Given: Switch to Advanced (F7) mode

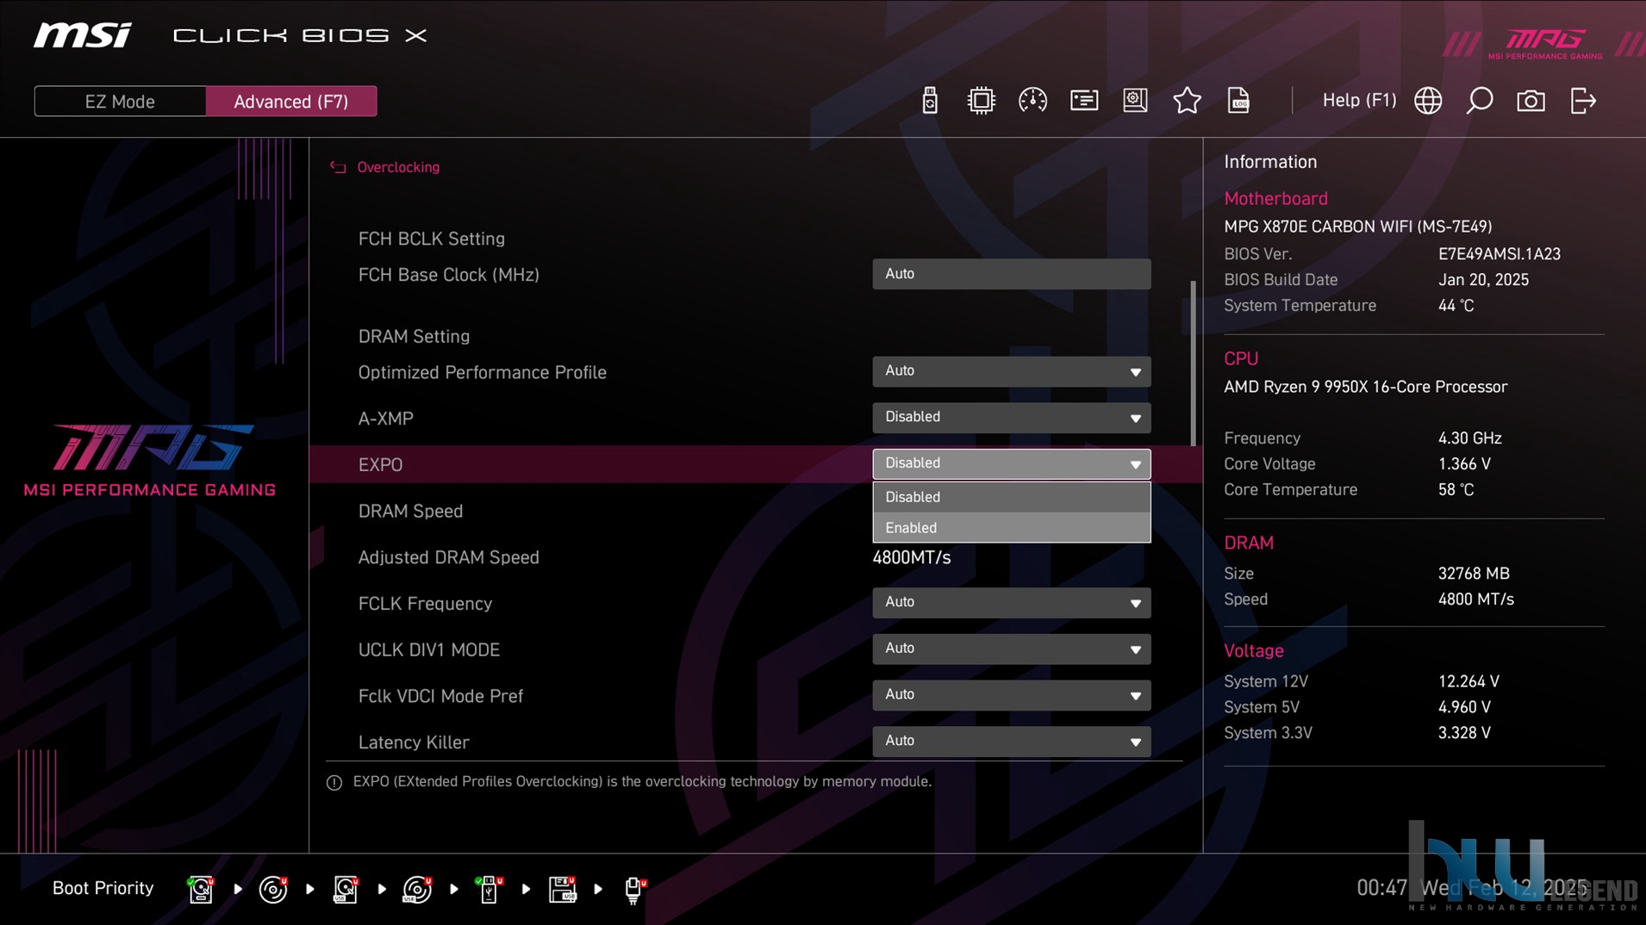Looking at the screenshot, I should 291,102.
